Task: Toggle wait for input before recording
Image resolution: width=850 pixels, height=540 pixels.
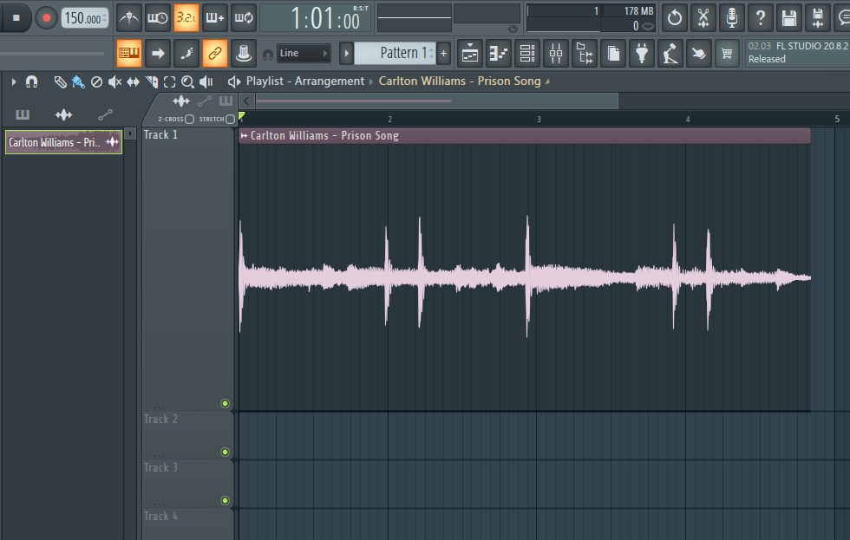Action: 158,18
